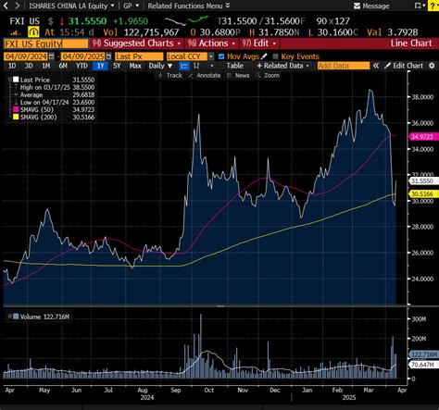
Task: Switch to the 6M range tab
Action: click(63, 66)
